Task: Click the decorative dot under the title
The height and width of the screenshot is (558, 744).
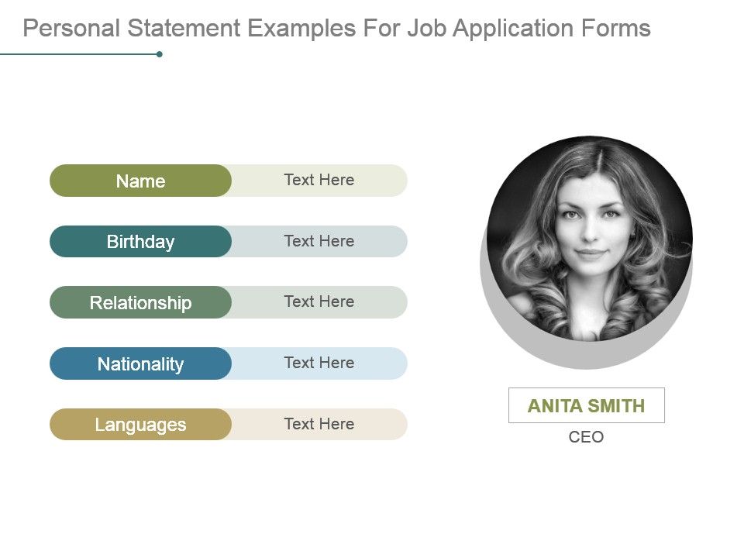Action: (160, 53)
